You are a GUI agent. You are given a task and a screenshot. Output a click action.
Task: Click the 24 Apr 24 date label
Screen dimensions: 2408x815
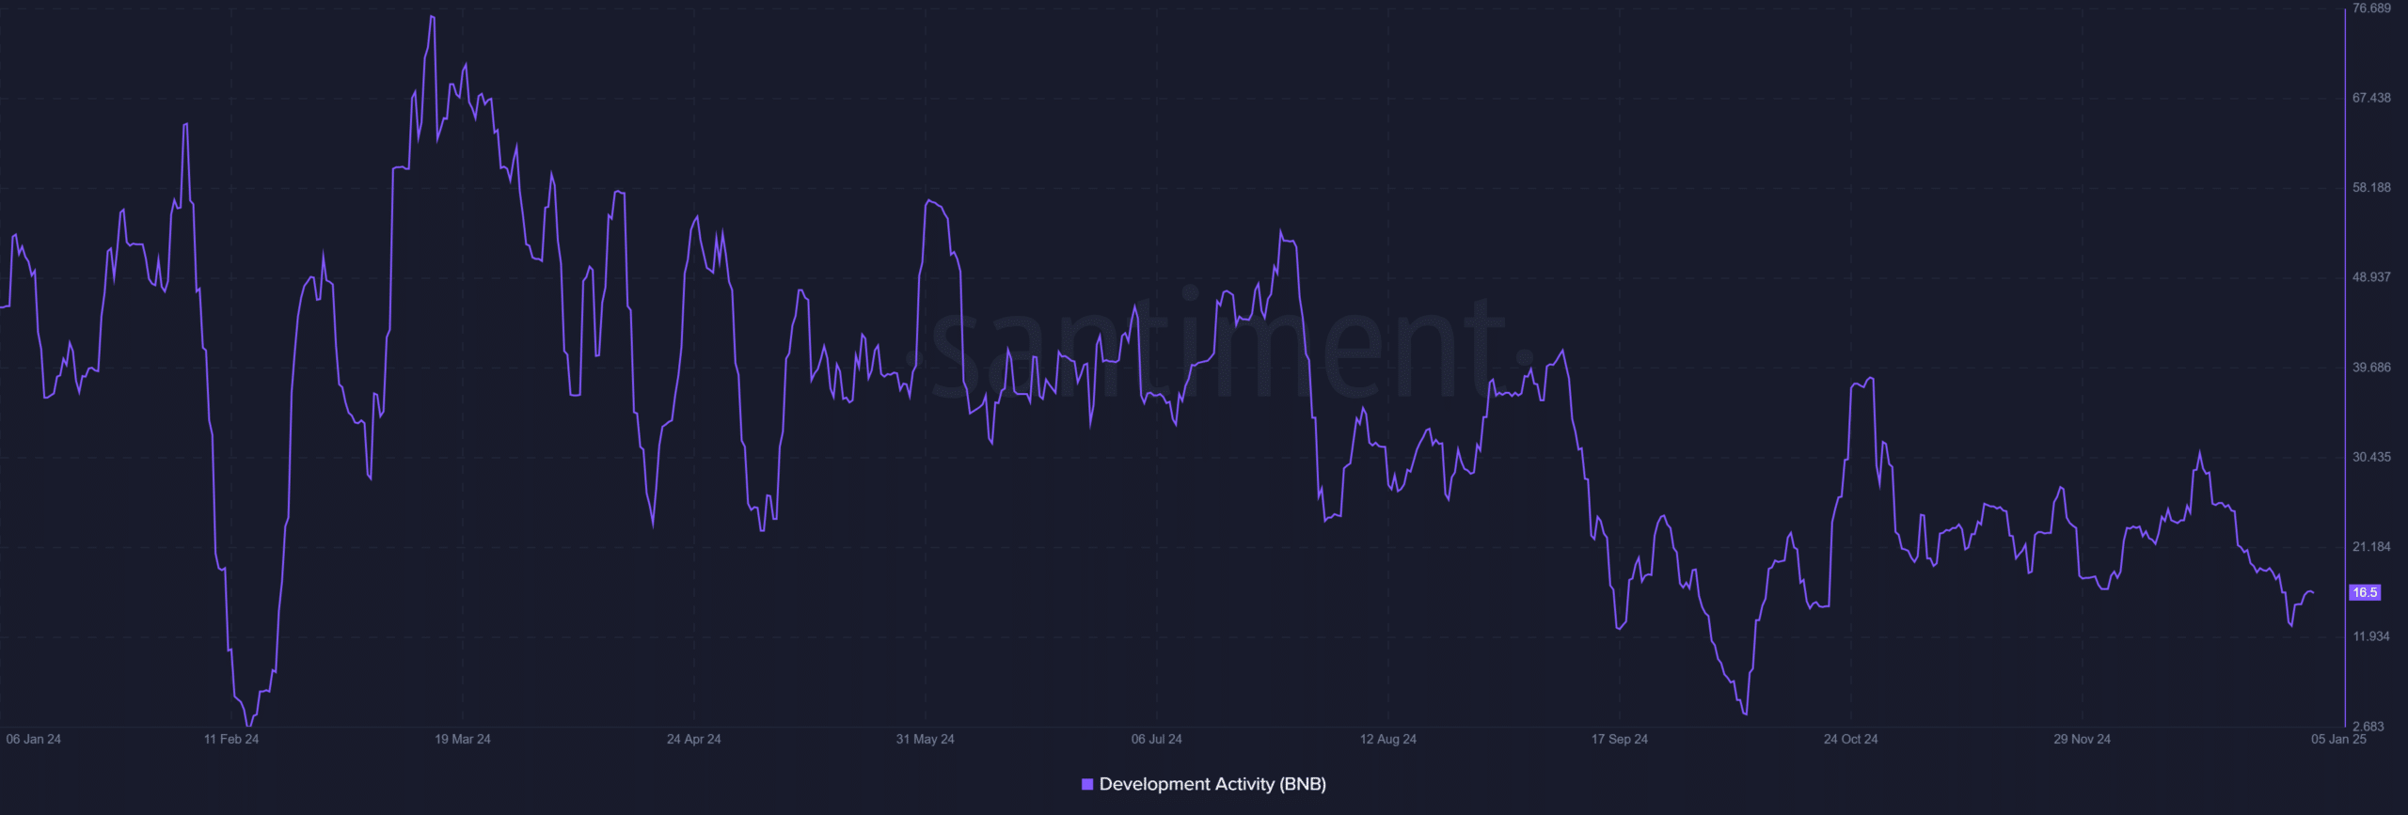pyautogui.click(x=694, y=739)
